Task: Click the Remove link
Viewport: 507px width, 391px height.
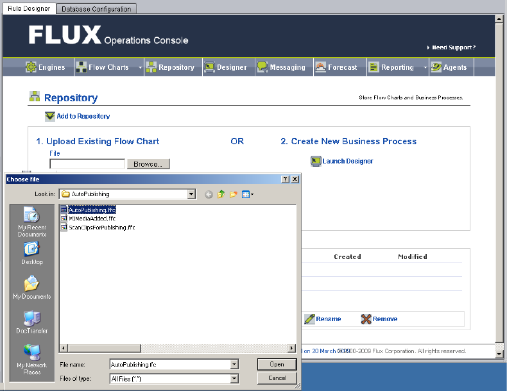Action: [x=385, y=319]
